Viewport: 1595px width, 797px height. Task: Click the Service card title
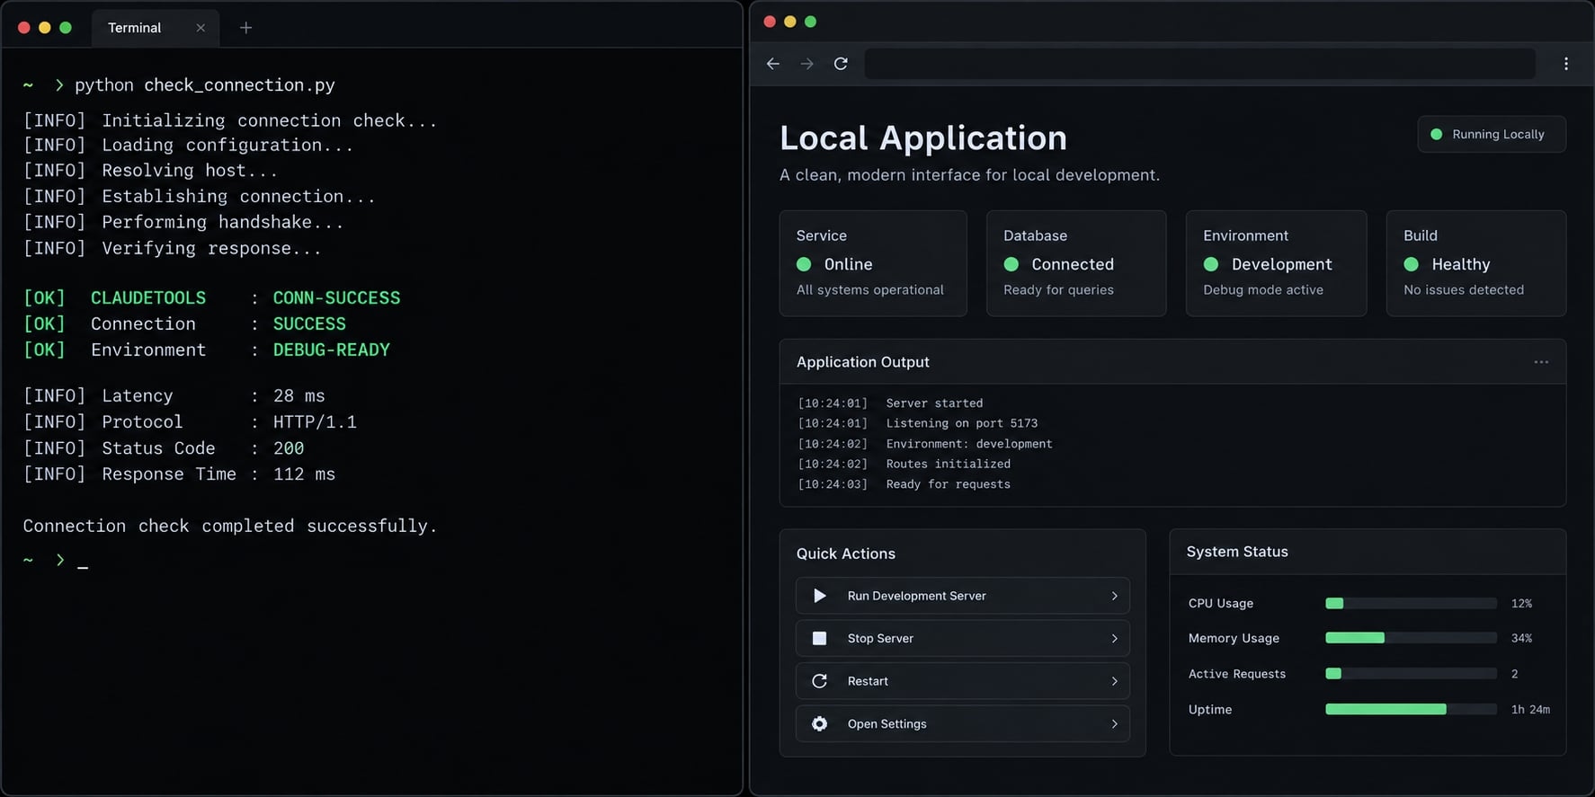point(822,235)
